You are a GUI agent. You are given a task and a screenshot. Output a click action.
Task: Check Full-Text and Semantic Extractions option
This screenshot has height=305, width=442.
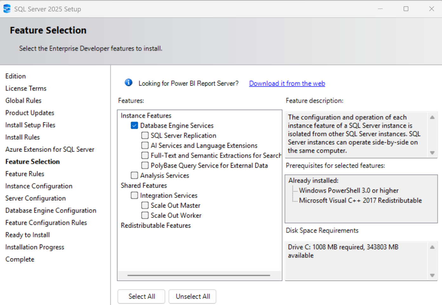point(145,155)
